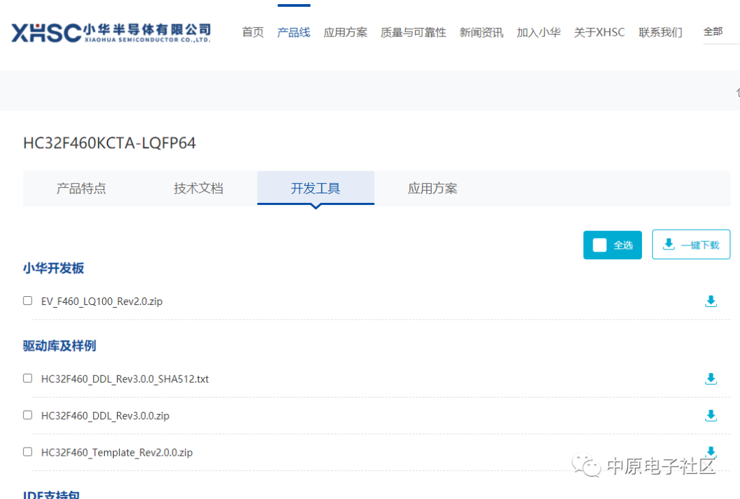Click the HC32F460KCTA-LQFP64 product title
Screen dimensions: 740x499
tap(110, 143)
